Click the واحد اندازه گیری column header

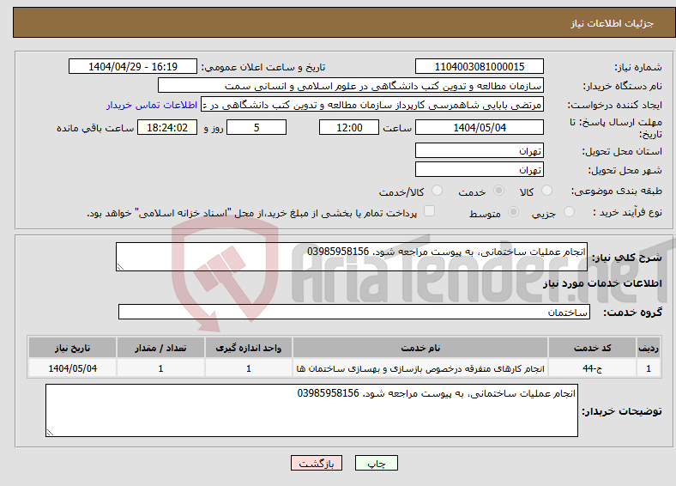tap(248, 348)
